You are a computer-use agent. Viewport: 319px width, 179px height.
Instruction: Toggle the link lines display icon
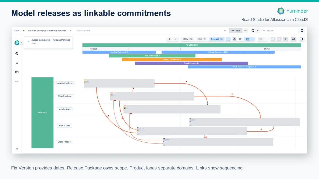[228, 39]
